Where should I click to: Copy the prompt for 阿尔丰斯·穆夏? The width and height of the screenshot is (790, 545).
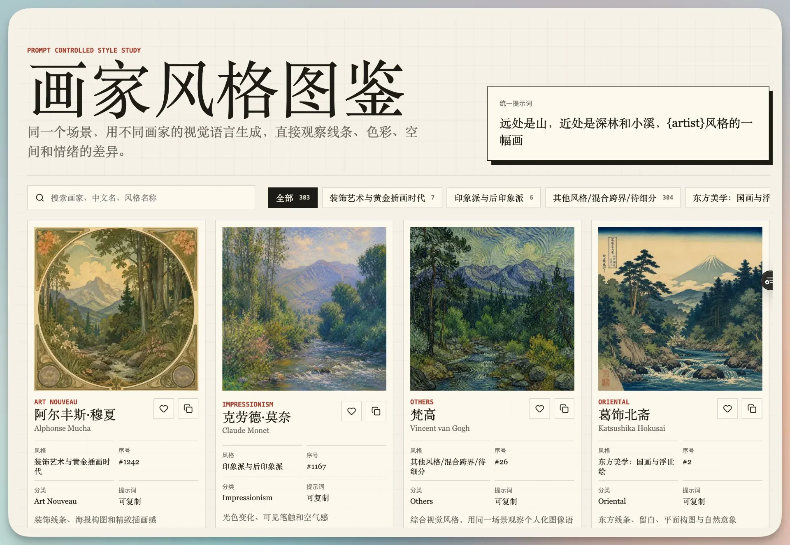[x=188, y=409]
